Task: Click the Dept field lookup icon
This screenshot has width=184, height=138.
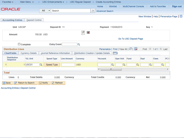Action: pos(150,65)
